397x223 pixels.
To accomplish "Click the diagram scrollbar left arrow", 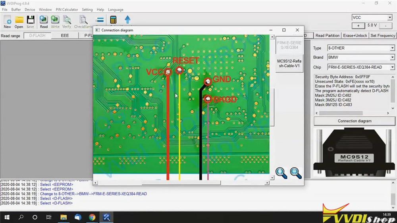I will pos(95,183).
